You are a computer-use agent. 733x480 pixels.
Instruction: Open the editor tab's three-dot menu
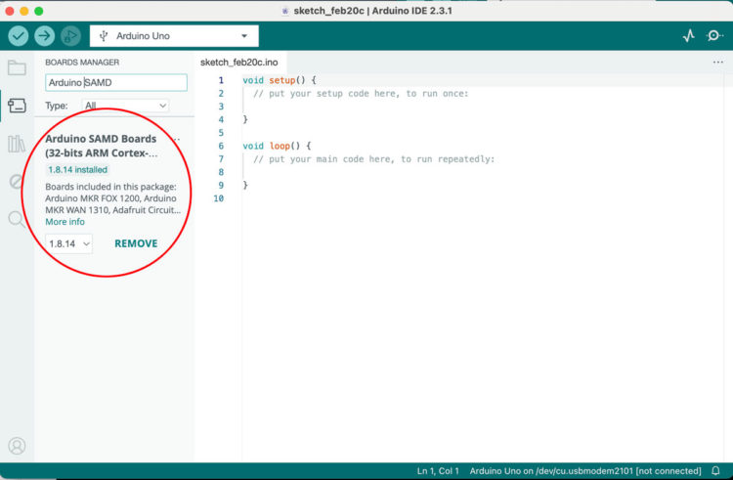pyautogui.click(x=718, y=62)
